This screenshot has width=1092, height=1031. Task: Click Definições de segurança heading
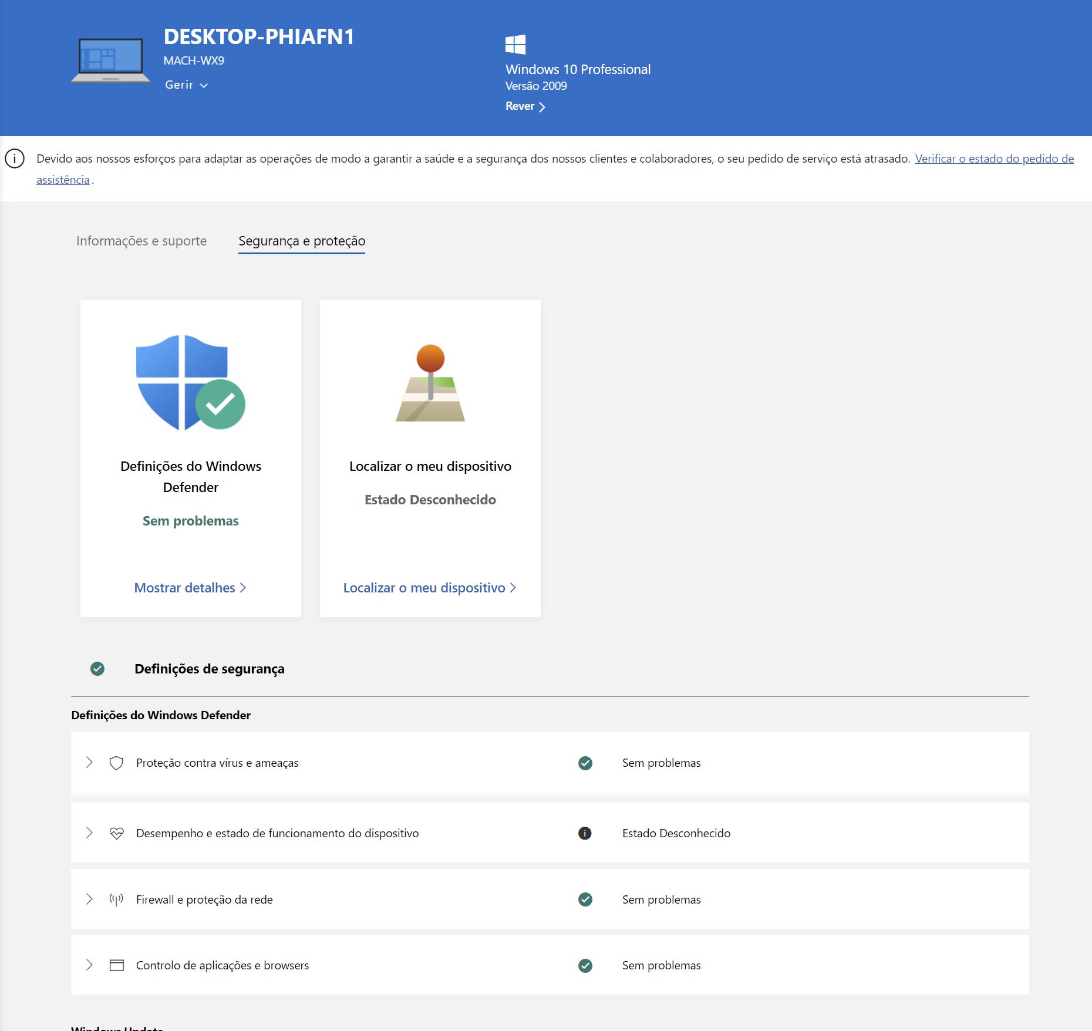point(210,669)
